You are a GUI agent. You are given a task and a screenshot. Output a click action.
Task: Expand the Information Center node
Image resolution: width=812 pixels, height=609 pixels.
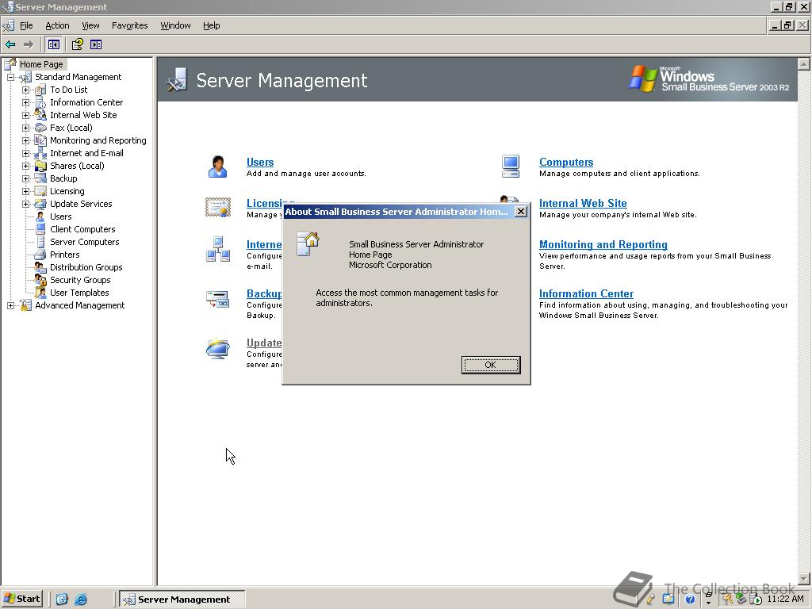coord(25,102)
